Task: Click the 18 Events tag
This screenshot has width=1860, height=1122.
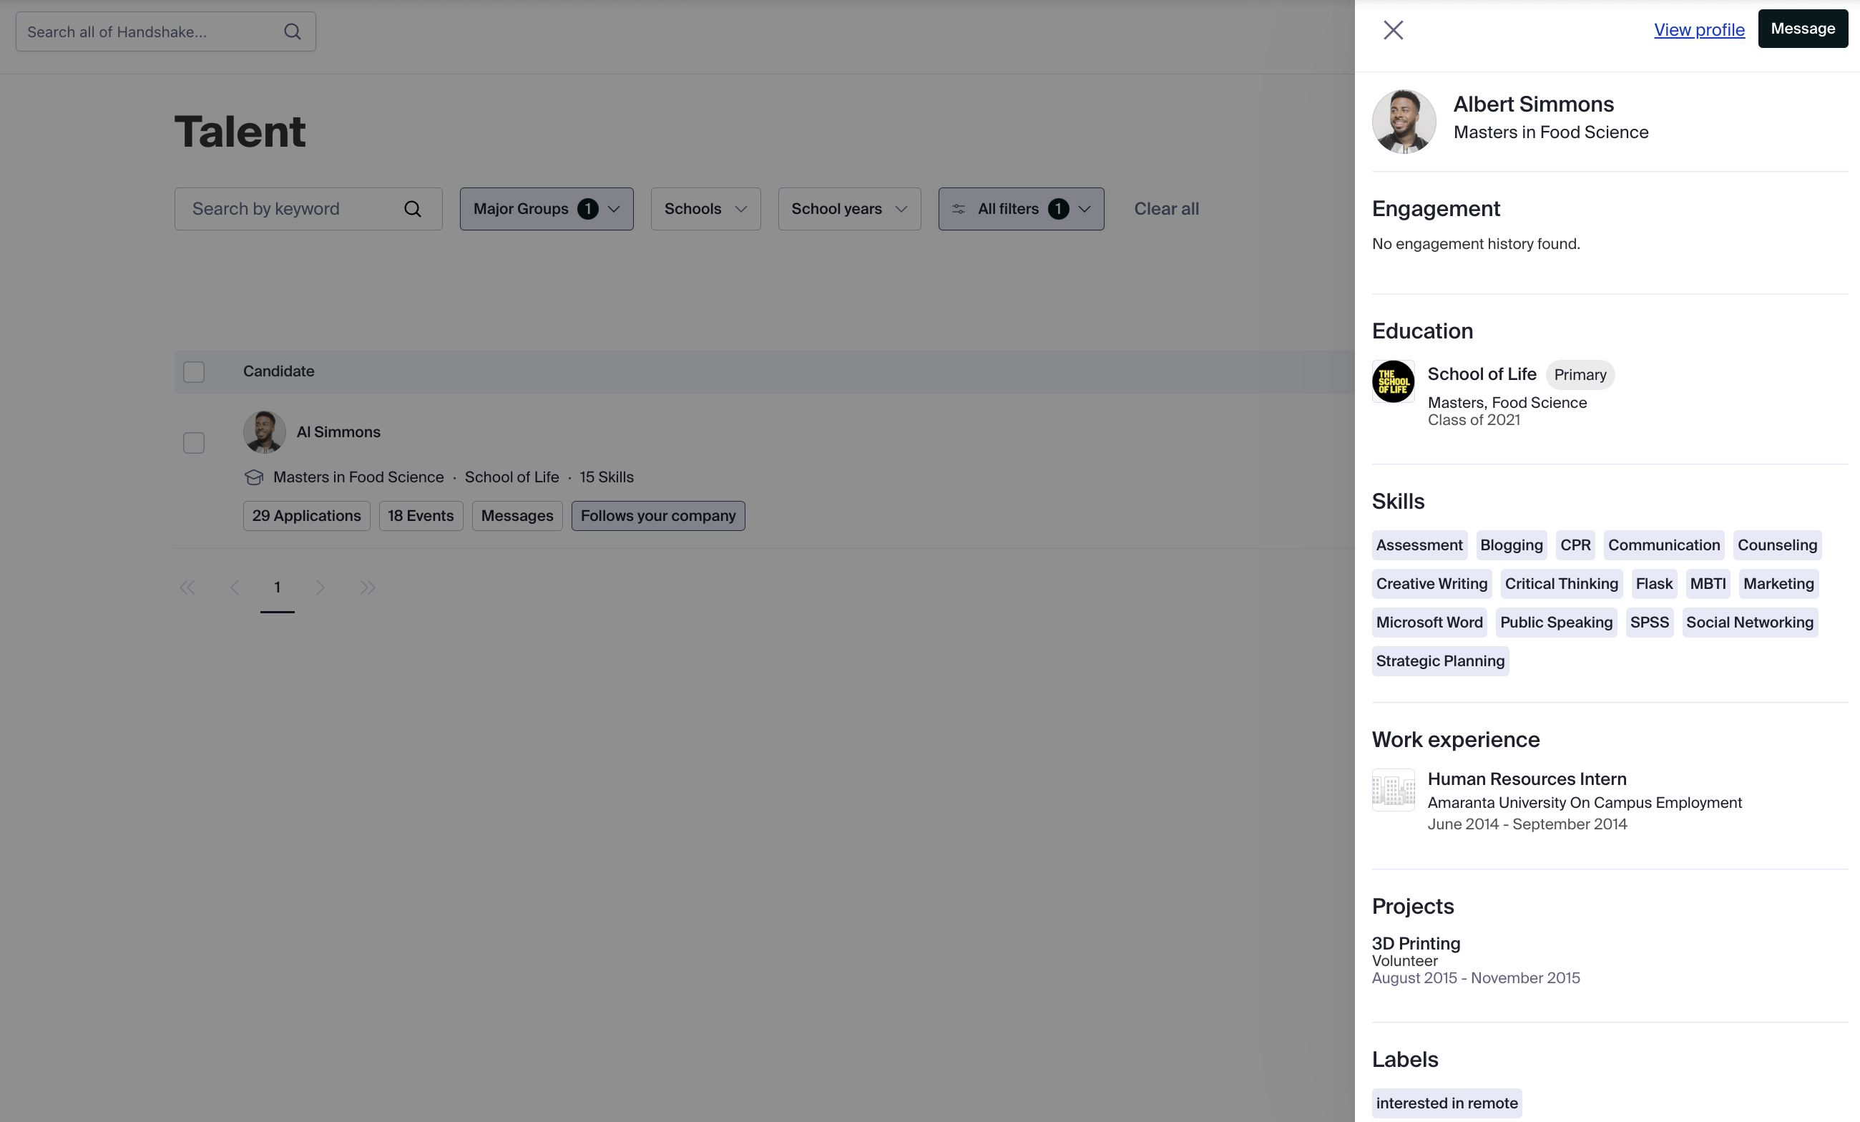Action: click(x=421, y=516)
